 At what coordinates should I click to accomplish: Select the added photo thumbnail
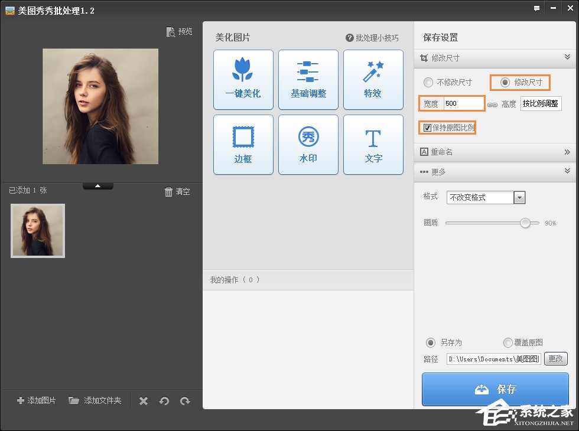38,231
